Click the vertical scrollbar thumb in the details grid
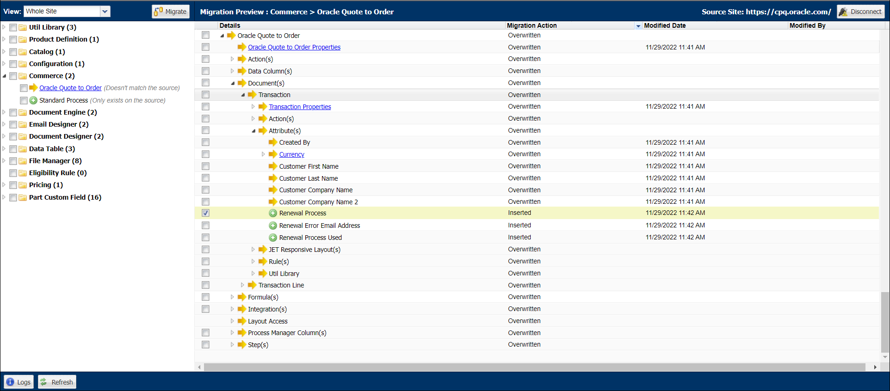This screenshot has width=890, height=391. point(884,322)
